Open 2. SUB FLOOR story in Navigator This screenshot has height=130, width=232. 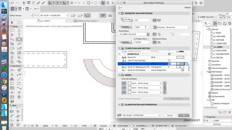(220, 51)
